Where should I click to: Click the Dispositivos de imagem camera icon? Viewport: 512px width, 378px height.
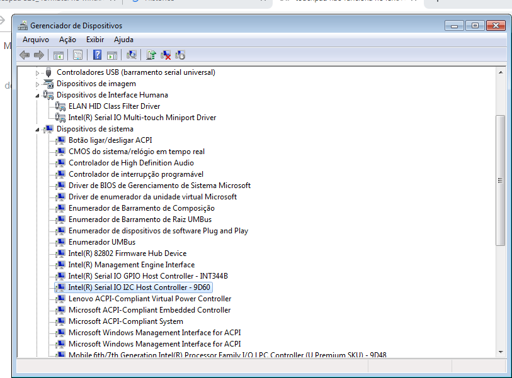point(48,84)
